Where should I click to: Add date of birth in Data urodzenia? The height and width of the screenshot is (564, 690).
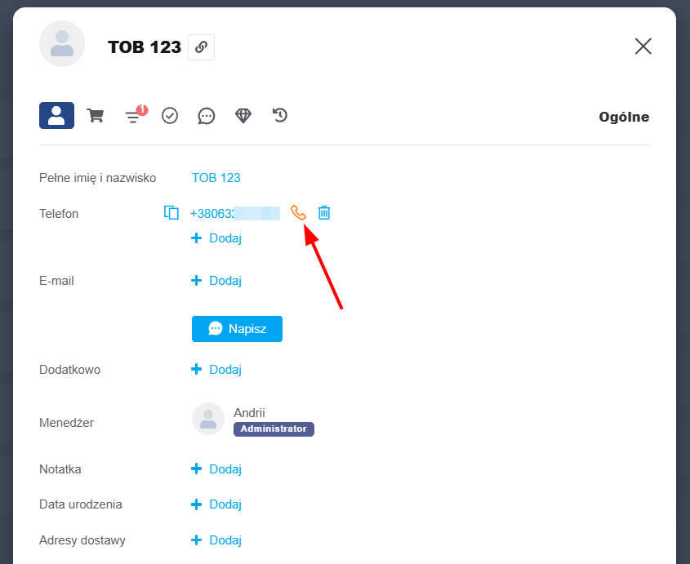point(216,504)
